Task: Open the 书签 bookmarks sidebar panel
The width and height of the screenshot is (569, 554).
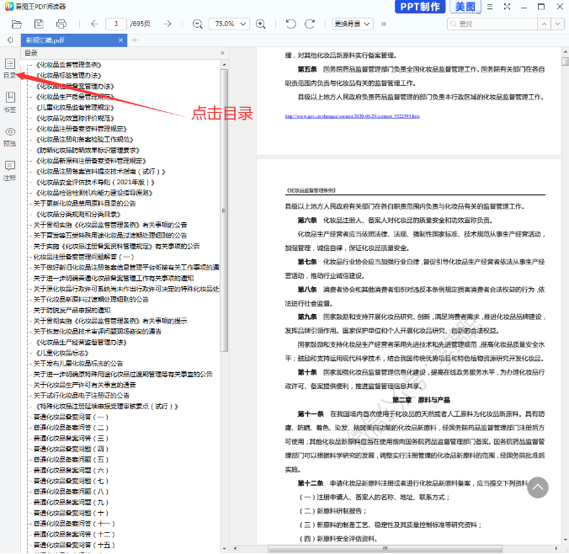Action: 10,103
